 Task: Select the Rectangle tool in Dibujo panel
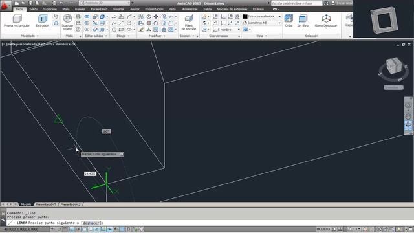(121, 30)
